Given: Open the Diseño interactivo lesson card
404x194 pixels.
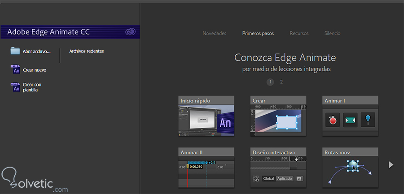Looking at the screenshot, I should 278,168.
